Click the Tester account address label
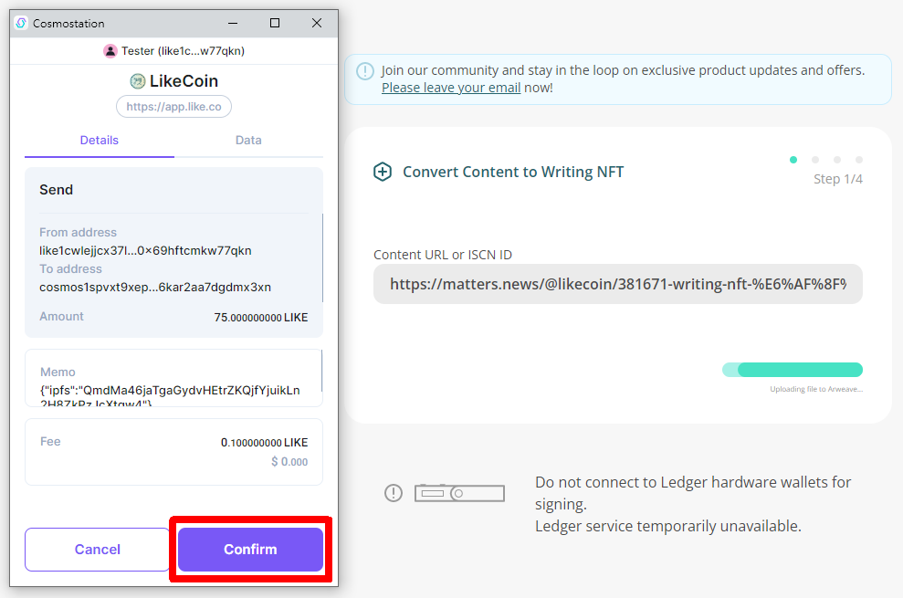 (x=183, y=51)
